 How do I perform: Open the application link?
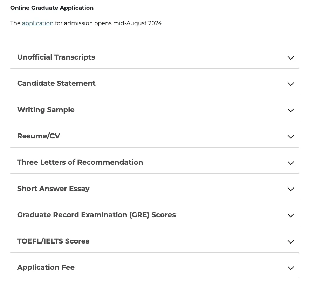pyautogui.click(x=37, y=23)
